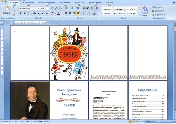The image size is (176, 124).
Task: Switch to Print Layout view icon
Action: click(131, 121)
